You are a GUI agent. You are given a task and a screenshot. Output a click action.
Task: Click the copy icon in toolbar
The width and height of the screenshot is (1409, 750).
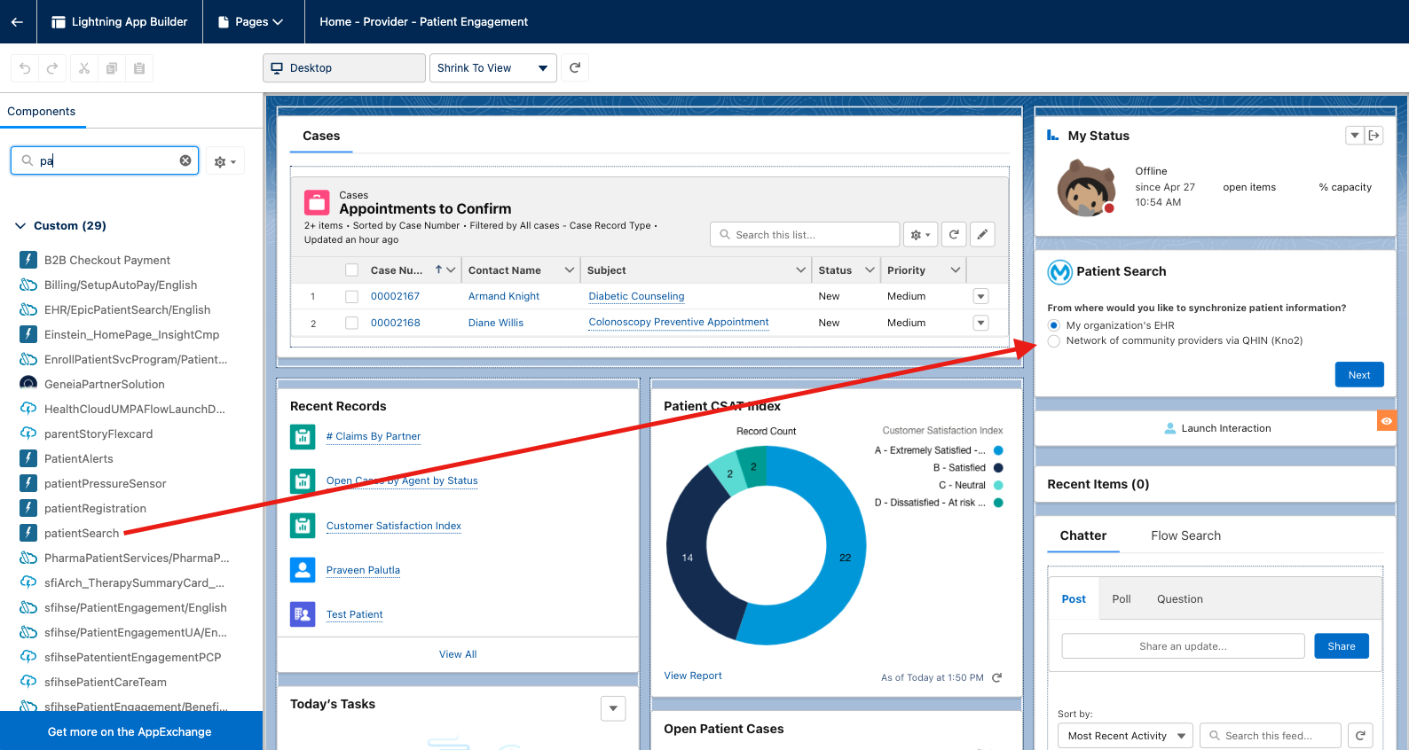pos(112,68)
